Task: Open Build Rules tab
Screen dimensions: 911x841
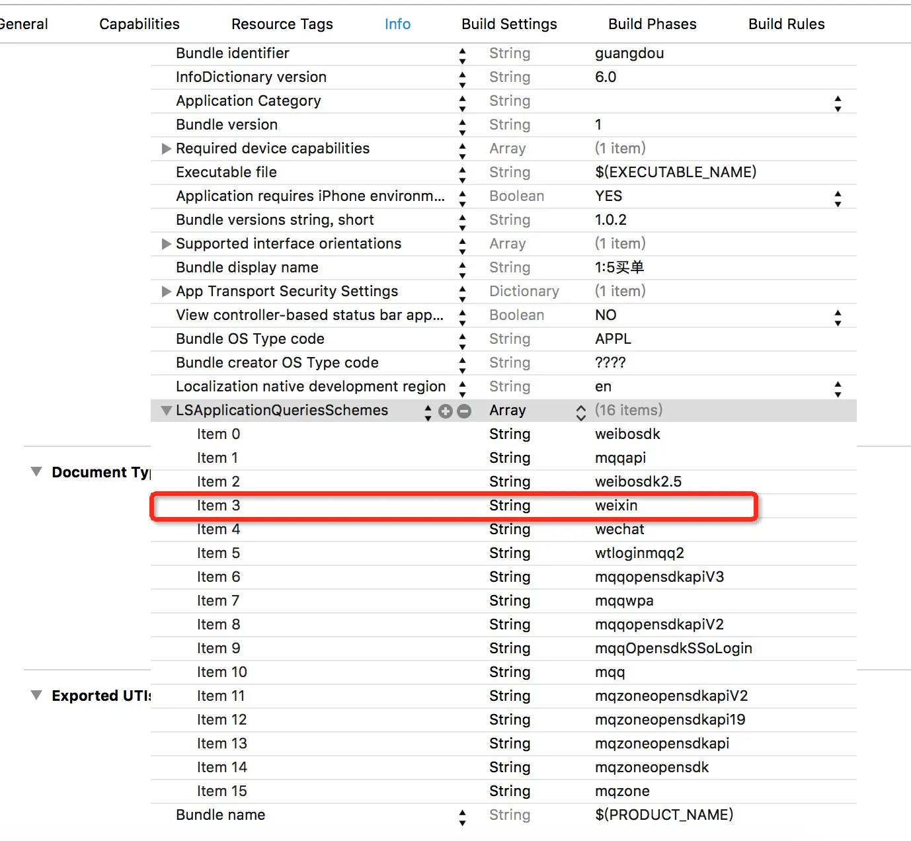Action: pos(787,24)
